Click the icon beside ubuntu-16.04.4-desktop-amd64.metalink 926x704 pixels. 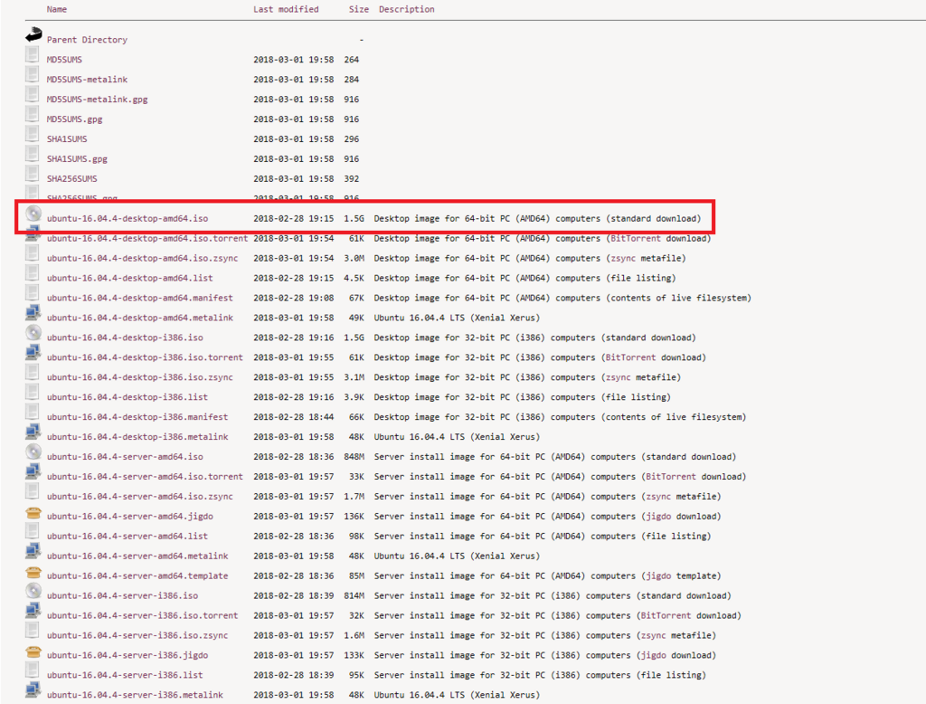(x=33, y=313)
